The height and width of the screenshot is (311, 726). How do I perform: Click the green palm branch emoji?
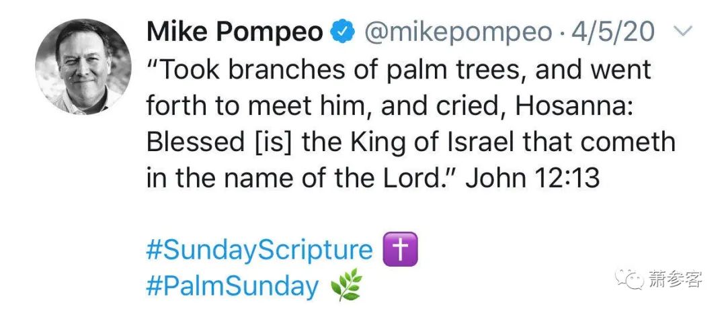[x=346, y=287]
